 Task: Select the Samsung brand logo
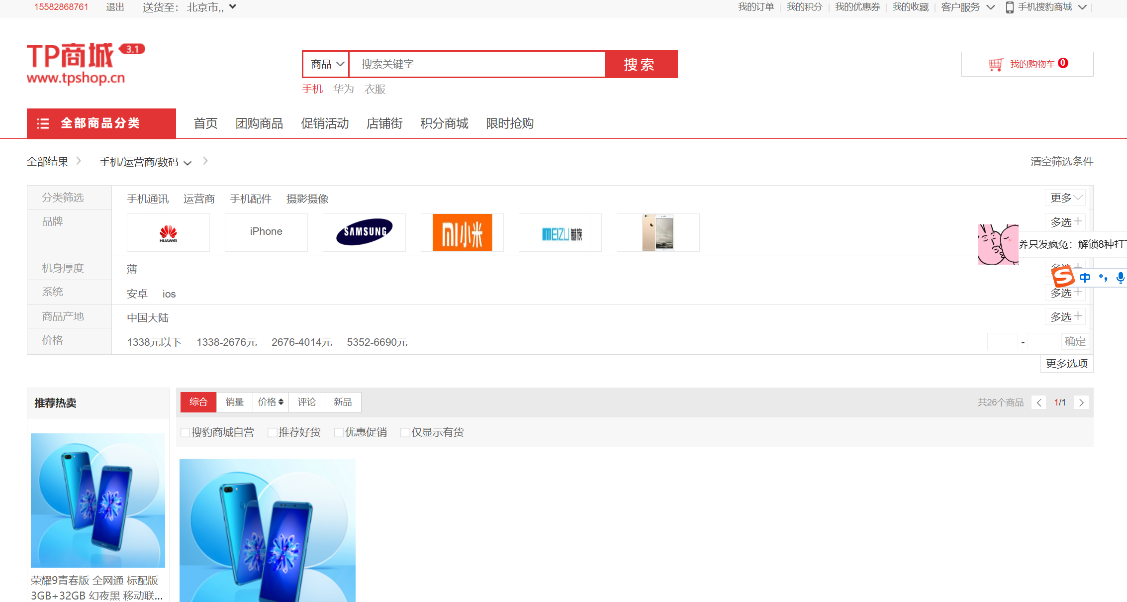(x=364, y=232)
